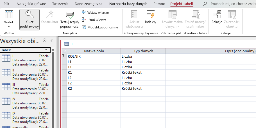This screenshot has height=128, width=256.
Task: Collapse navigation pane with chevron button
Action: coord(52,41)
